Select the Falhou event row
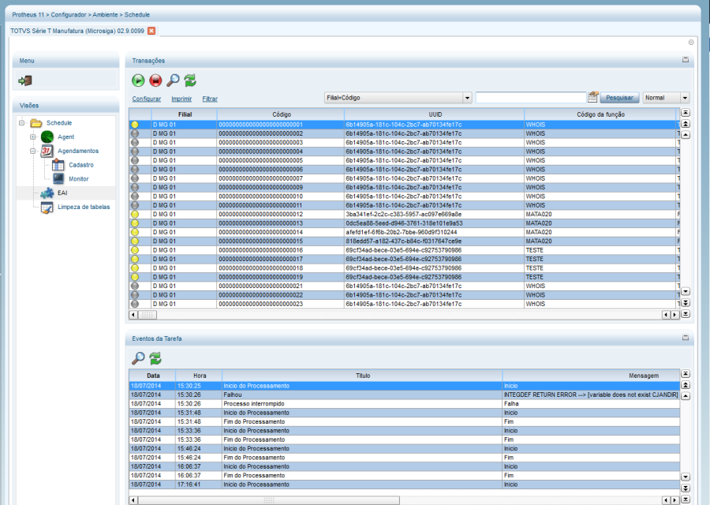This screenshot has height=505, width=710. [405, 395]
